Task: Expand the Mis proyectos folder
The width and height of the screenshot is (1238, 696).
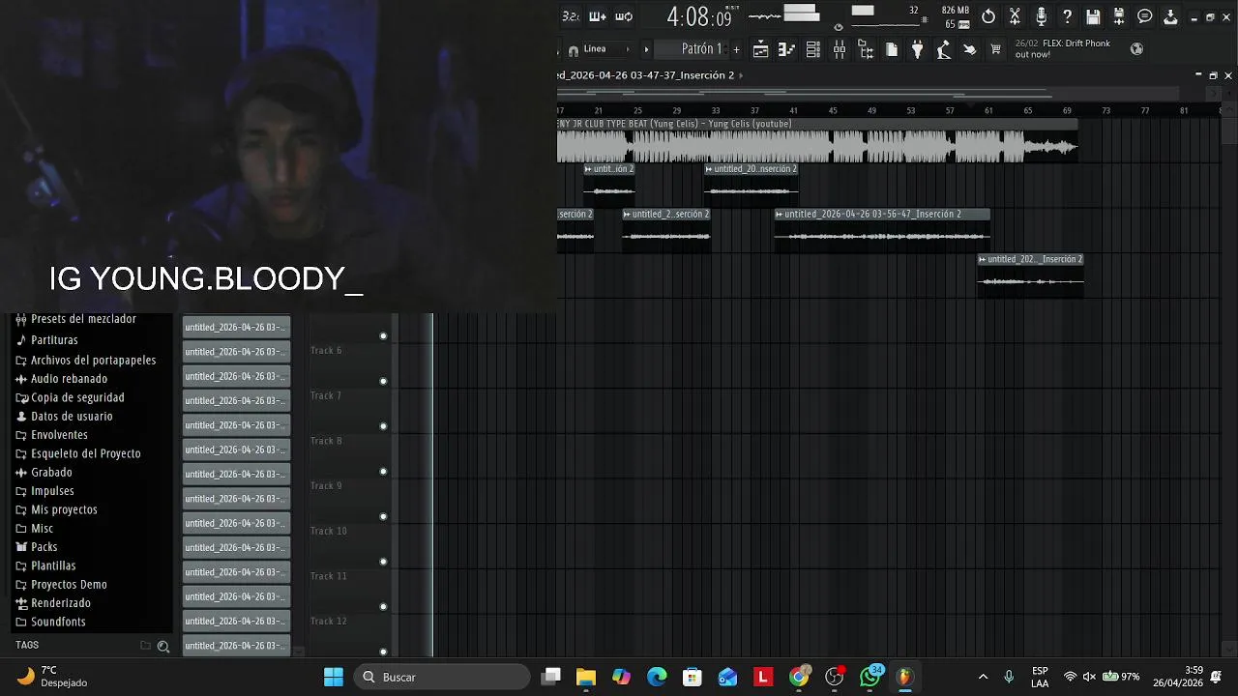Action: click(x=56, y=509)
